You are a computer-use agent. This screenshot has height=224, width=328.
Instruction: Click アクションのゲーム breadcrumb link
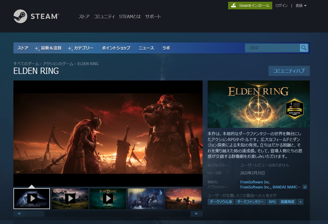pyautogui.click(x=58, y=64)
